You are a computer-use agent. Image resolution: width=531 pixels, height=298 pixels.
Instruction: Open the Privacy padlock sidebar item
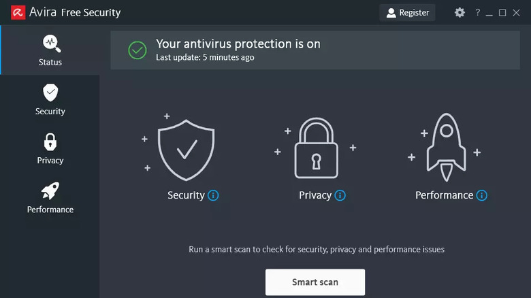[x=50, y=149]
